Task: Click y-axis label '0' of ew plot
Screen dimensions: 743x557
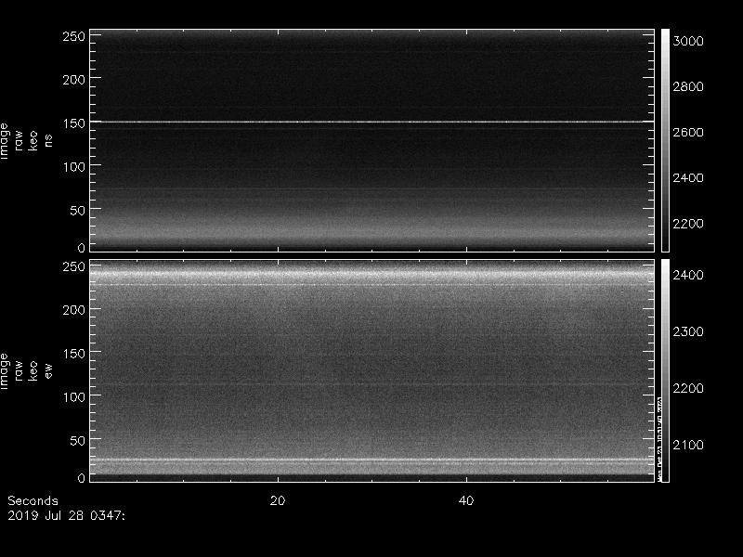Action: click(82, 478)
